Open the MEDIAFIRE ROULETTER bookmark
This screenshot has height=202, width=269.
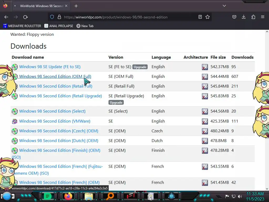coord(22,26)
